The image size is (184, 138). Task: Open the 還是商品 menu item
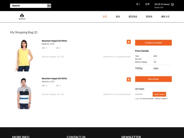[133, 17]
